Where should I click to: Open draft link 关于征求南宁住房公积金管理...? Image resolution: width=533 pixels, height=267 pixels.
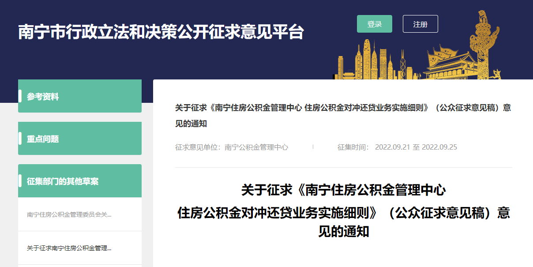[69, 248]
